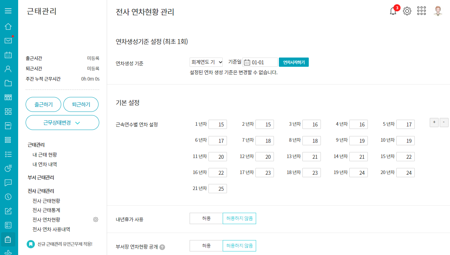
Task: Go to home icon in sidebar
Action: click(x=8, y=27)
